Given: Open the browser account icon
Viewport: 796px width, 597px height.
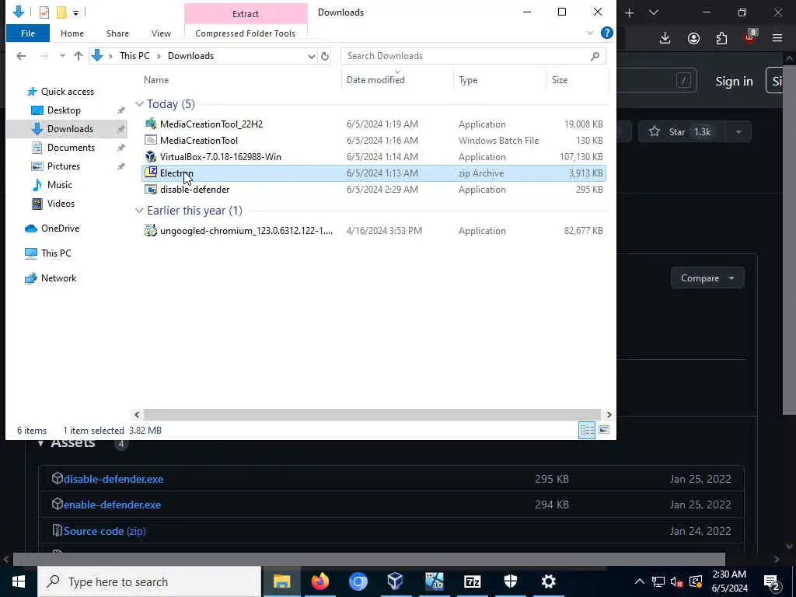Looking at the screenshot, I should pyautogui.click(x=693, y=38).
